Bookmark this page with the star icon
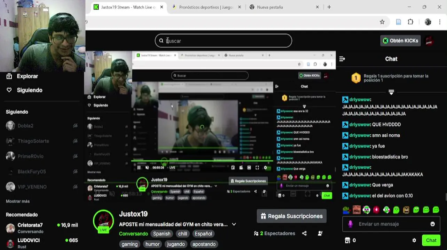The image size is (447, 250). 382,22
